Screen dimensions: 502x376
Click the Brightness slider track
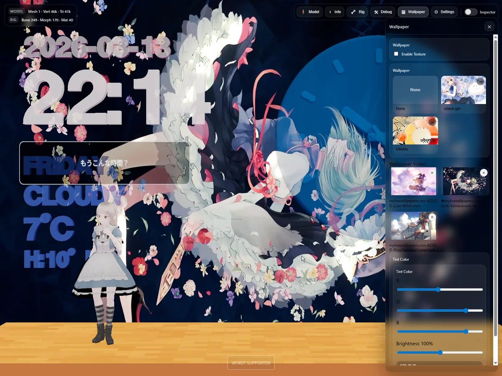pos(439,353)
